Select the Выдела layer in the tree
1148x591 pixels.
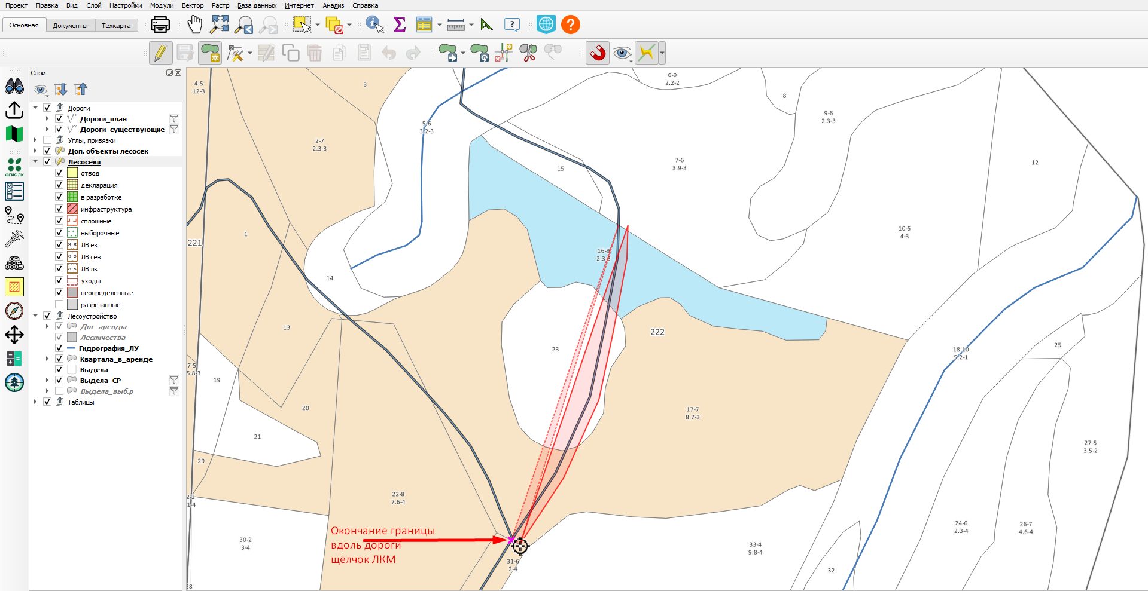tap(94, 370)
